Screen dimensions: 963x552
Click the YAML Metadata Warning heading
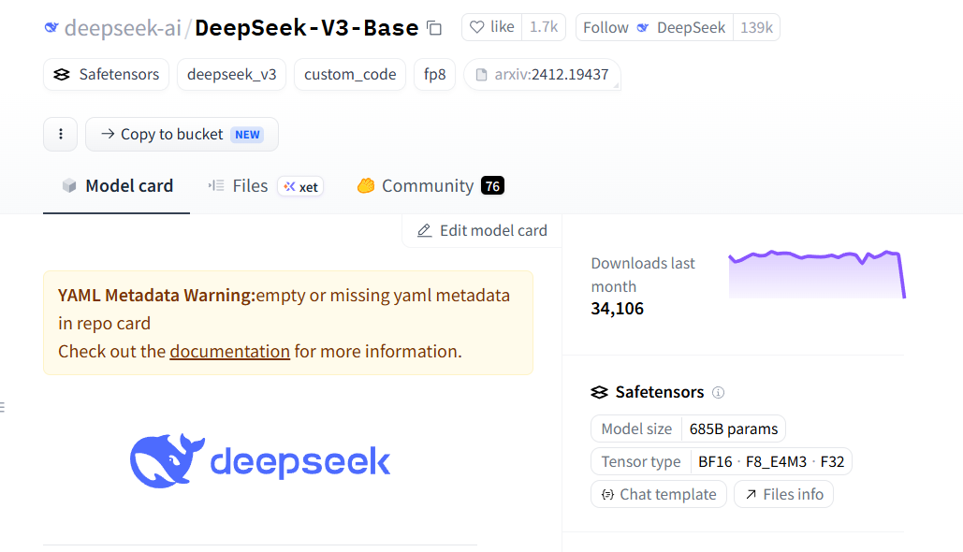pyautogui.click(x=156, y=296)
